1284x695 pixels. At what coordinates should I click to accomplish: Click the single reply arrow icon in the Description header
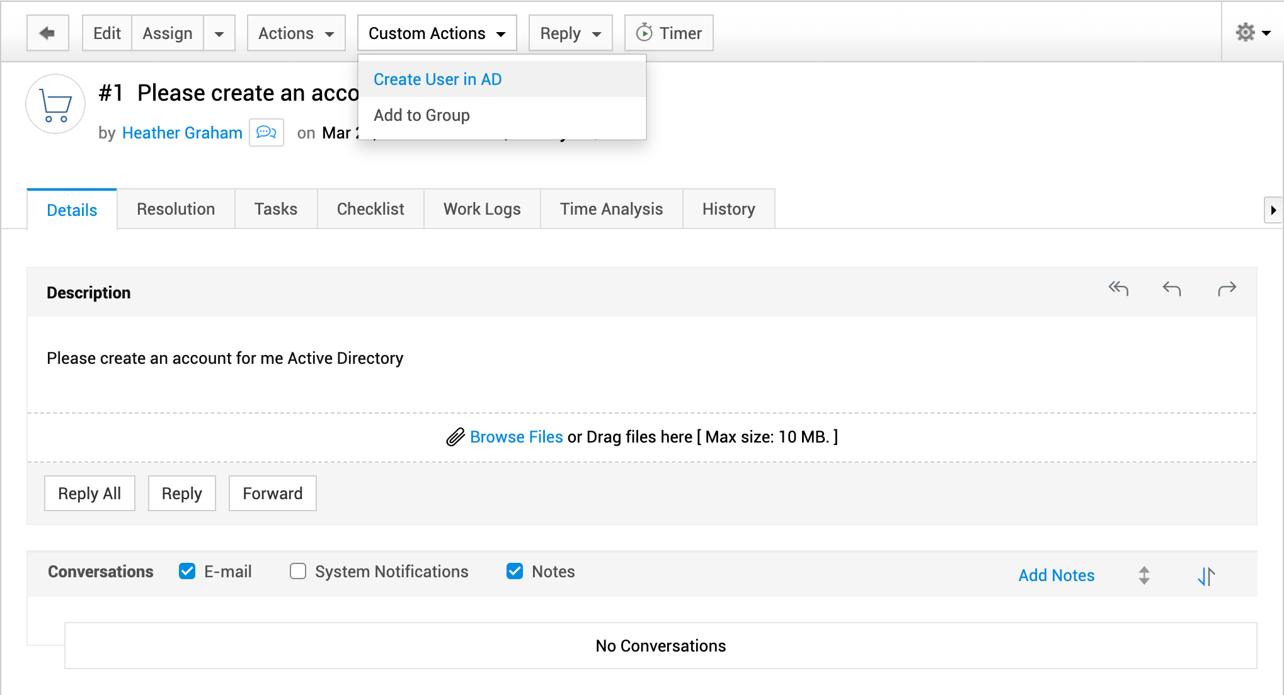[x=1172, y=289]
